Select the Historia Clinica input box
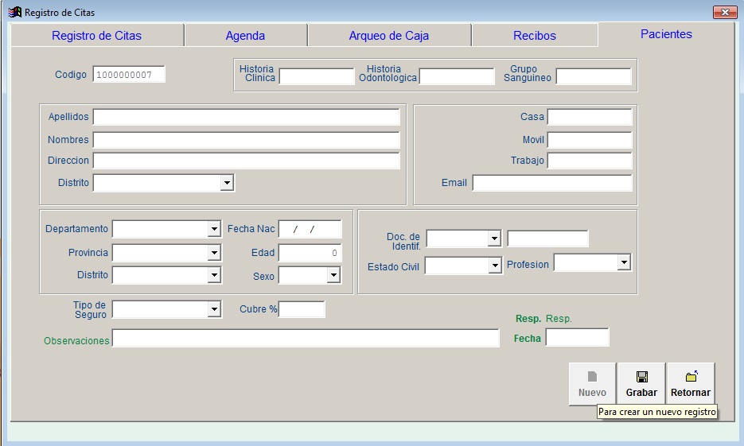 coord(316,76)
